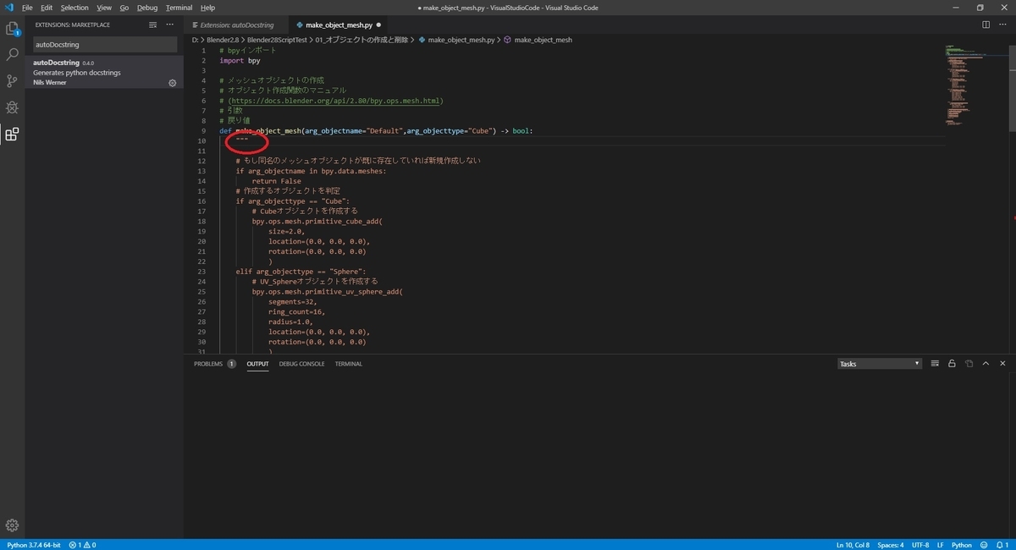Viewport: 1016px width, 550px height.
Task: Clear the output panel
Action: click(935, 364)
